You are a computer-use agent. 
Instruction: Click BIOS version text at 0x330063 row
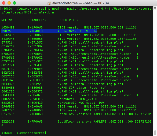pos(97,35)
